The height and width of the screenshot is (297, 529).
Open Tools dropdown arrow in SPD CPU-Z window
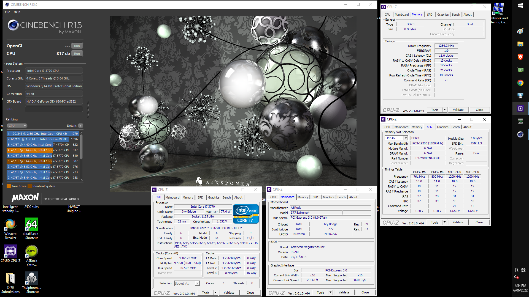pyautogui.click(x=444, y=222)
